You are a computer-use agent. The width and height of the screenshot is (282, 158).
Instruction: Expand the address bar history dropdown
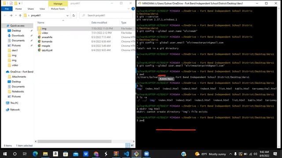pyautogui.click(x=67, y=16)
